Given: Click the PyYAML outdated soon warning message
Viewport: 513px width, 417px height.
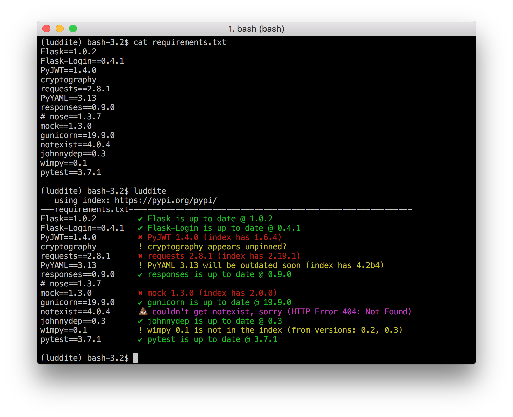Looking at the screenshot, I should (265, 265).
